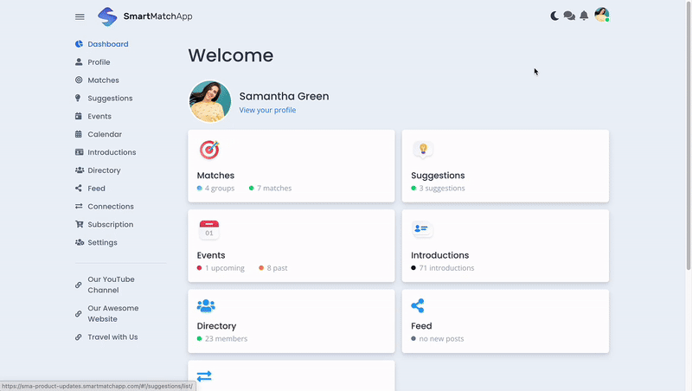
Task: Click the Matches target icon on card
Action: pyautogui.click(x=209, y=150)
